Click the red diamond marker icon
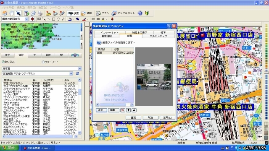Image resolution: width=269 pixels, height=151 pixels. pos(32,19)
